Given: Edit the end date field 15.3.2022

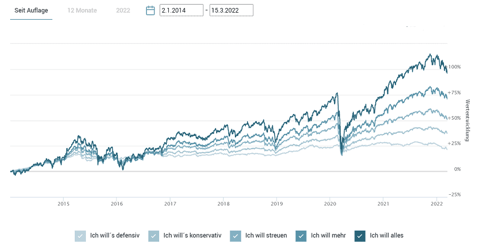Looking at the screenshot, I should click(231, 10).
